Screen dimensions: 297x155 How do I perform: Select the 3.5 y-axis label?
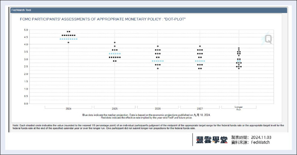[x=26, y=52]
